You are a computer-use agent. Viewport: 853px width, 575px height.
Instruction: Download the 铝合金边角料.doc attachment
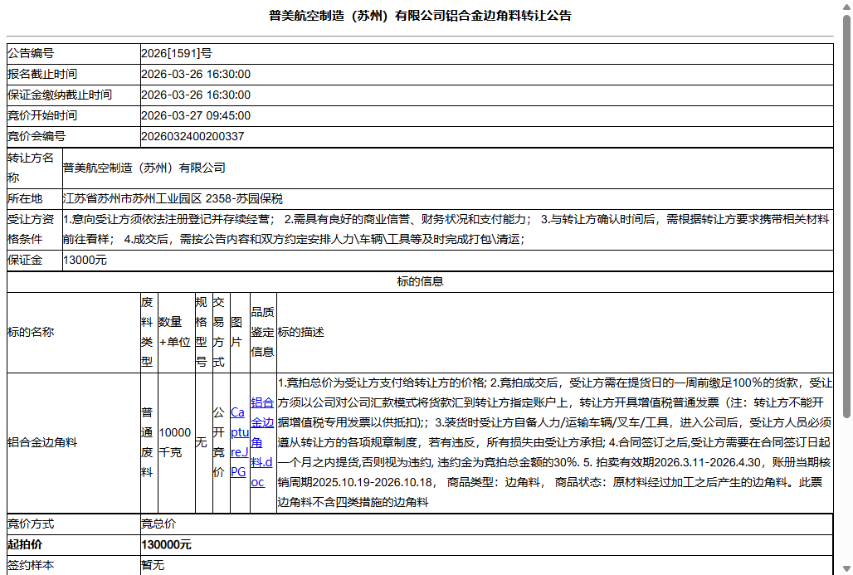[262, 444]
